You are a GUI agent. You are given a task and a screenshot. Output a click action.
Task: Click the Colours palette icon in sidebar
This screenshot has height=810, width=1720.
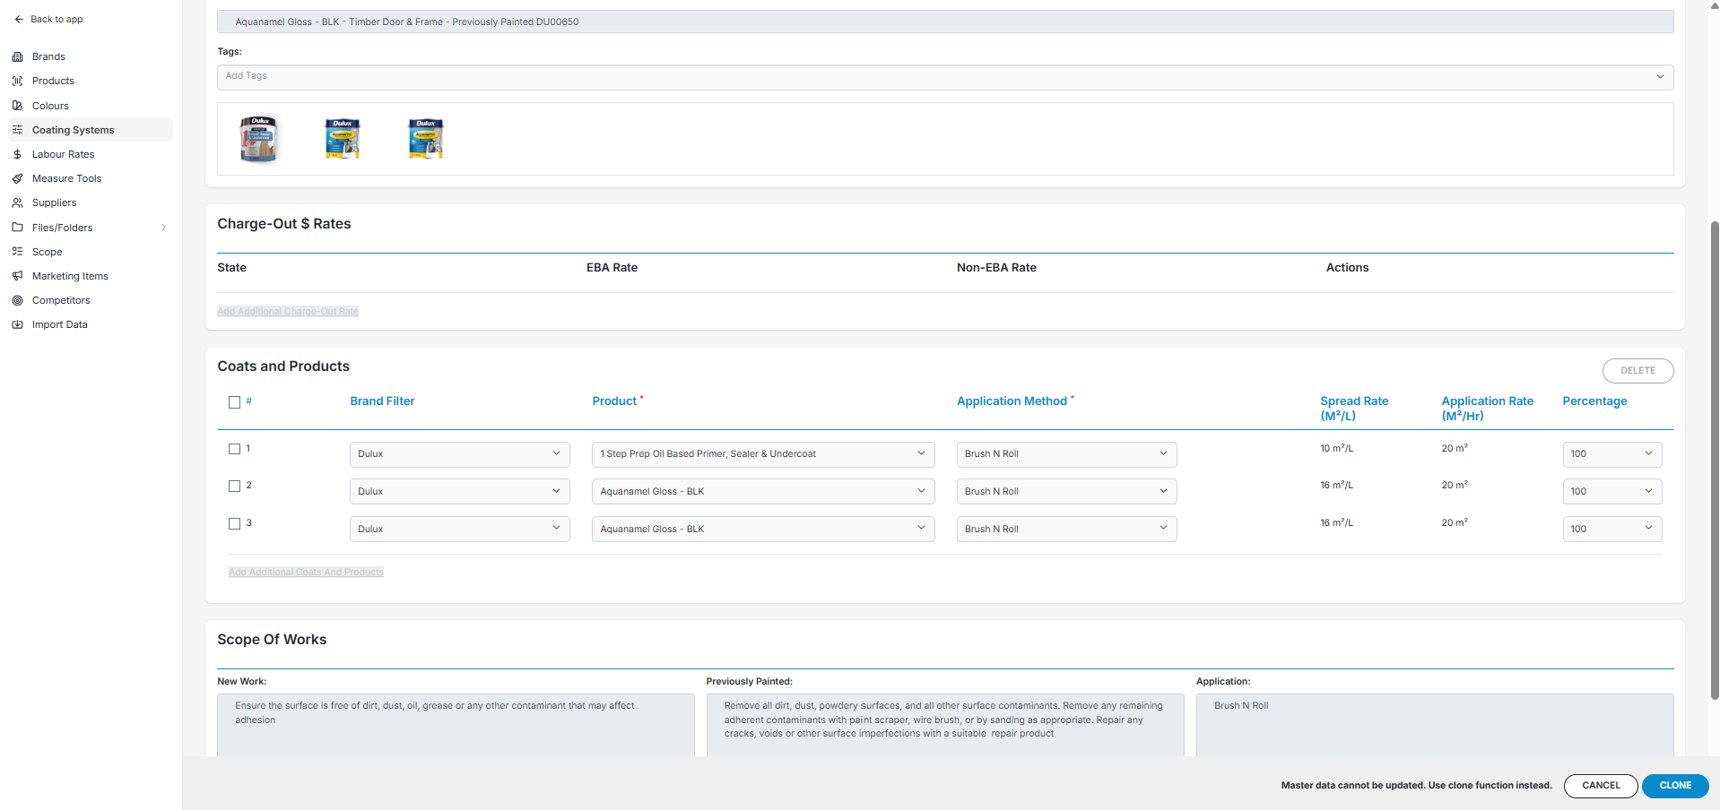(x=17, y=106)
